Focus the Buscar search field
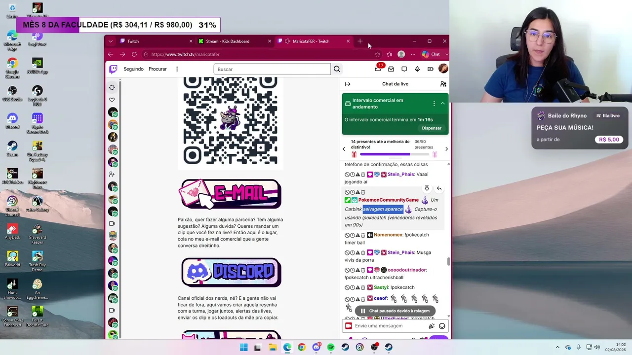This screenshot has width=632, height=355. click(x=272, y=69)
